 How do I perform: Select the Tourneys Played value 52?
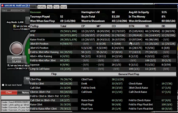coord(61,16)
